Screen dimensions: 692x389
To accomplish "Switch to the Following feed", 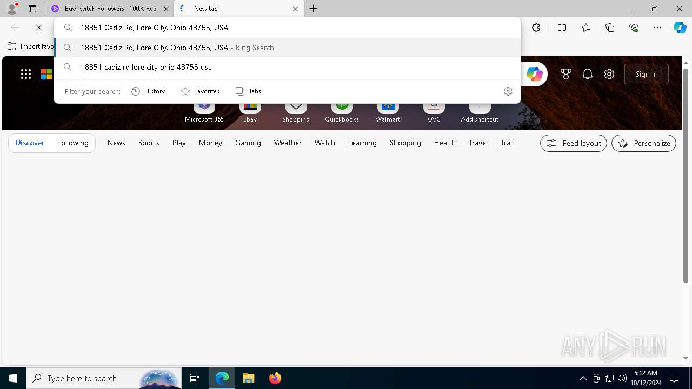I will click(x=72, y=143).
